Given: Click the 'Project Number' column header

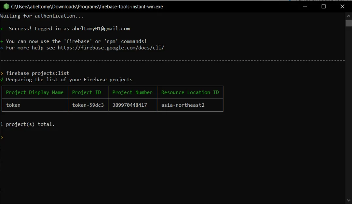Looking at the screenshot, I should tap(132, 92).
